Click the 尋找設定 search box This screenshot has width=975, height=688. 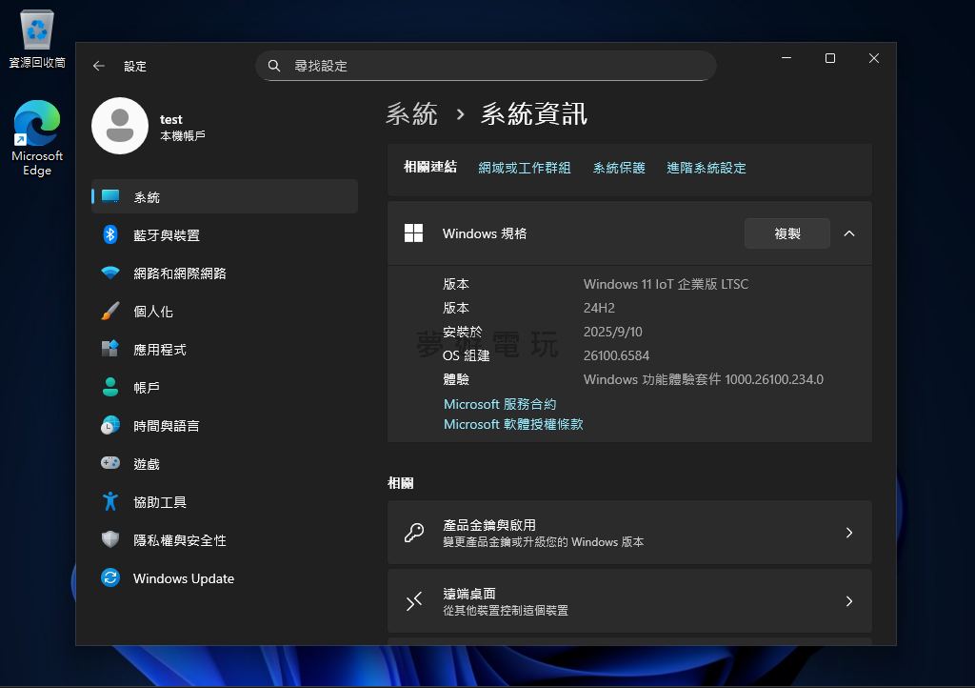point(486,66)
